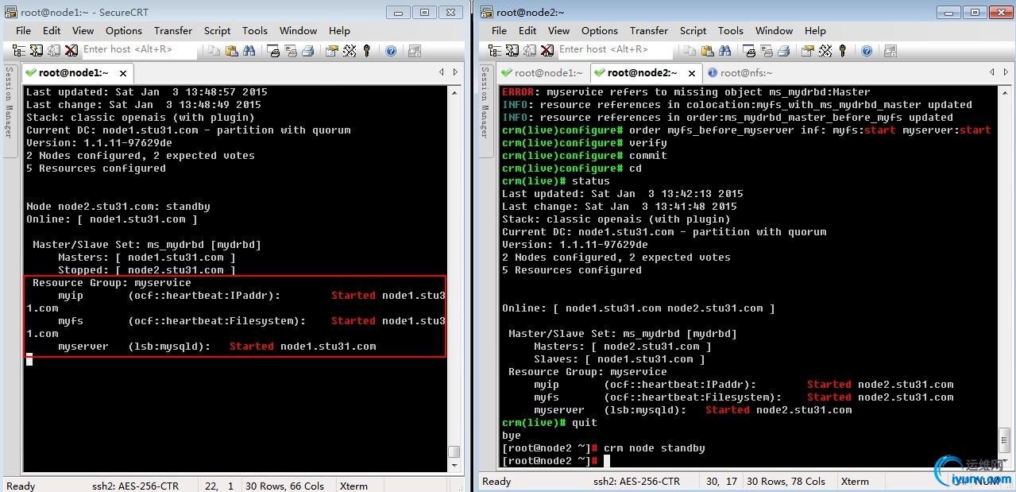
Task: Click '30 Rows, 66 Cols' status text
Action: (284, 485)
